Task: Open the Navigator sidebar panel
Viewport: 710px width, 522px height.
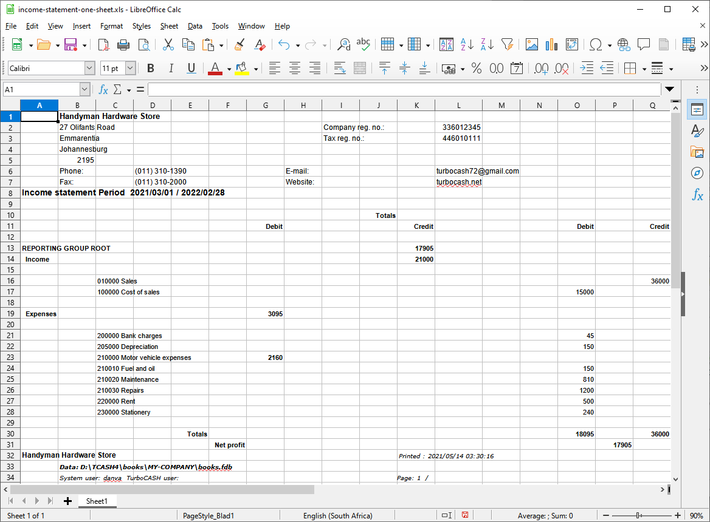Action: tap(697, 173)
